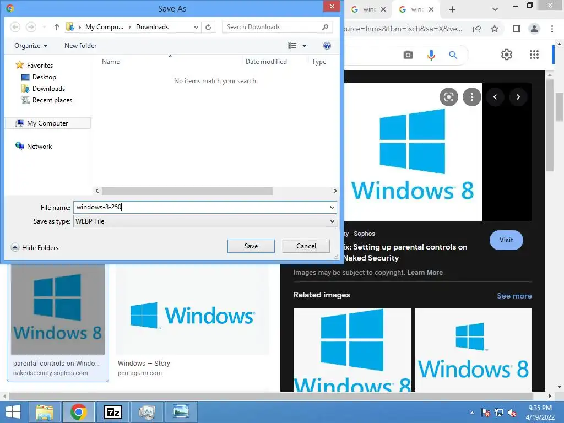Viewport: 564px width, 423px height.
Task: Change the view with the list view icon
Action: point(292,46)
